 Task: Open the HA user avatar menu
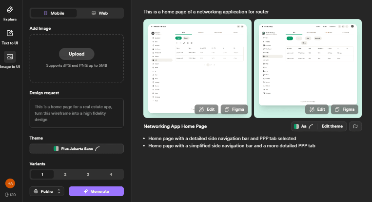click(10, 183)
